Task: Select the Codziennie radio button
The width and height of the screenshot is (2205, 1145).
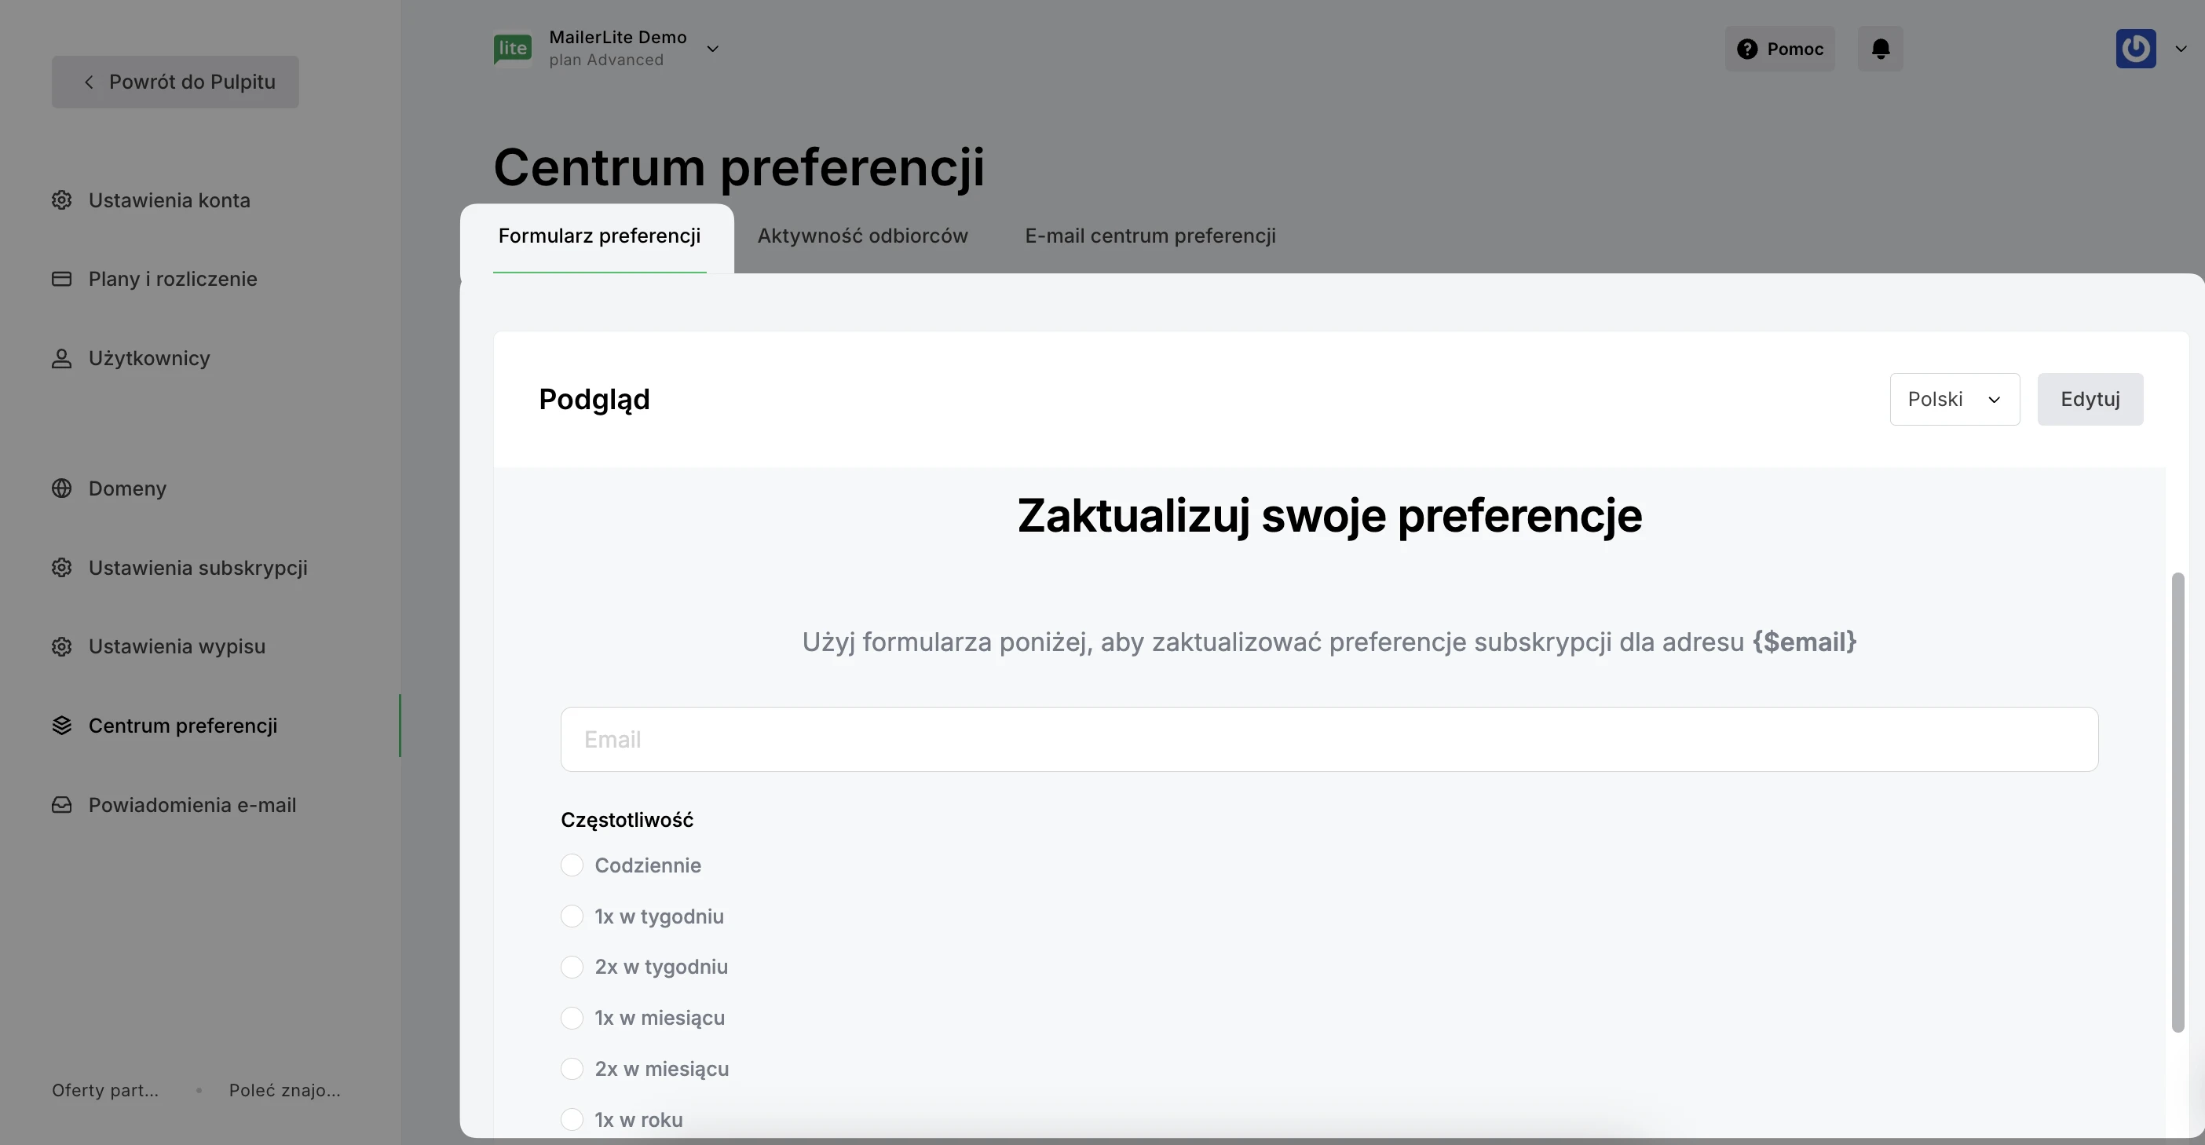Action: point(572,865)
